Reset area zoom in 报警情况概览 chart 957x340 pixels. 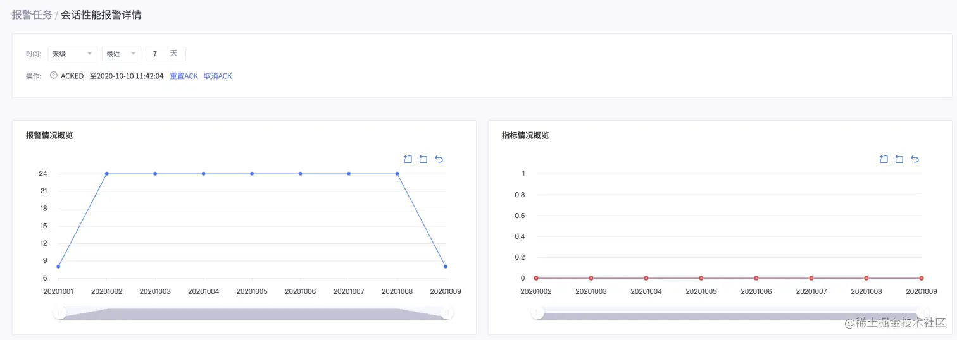click(423, 159)
